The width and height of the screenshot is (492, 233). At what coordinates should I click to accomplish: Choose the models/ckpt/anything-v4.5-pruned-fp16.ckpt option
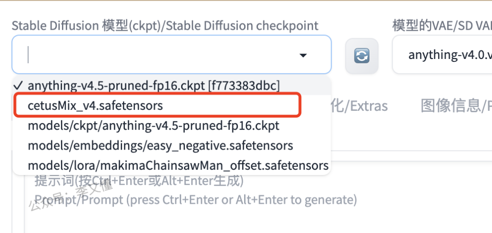point(153,126)
